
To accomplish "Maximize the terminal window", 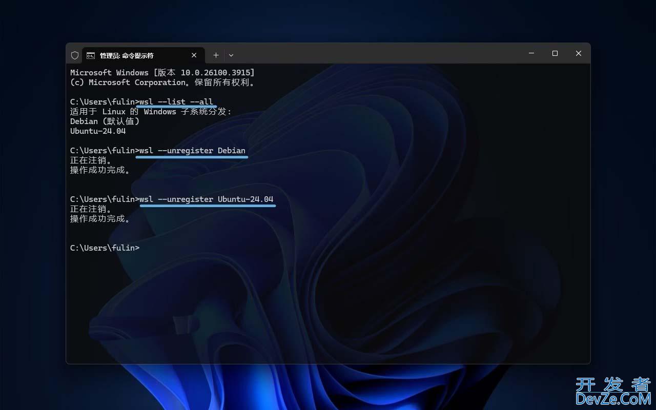I will click(x=555, y=53).
